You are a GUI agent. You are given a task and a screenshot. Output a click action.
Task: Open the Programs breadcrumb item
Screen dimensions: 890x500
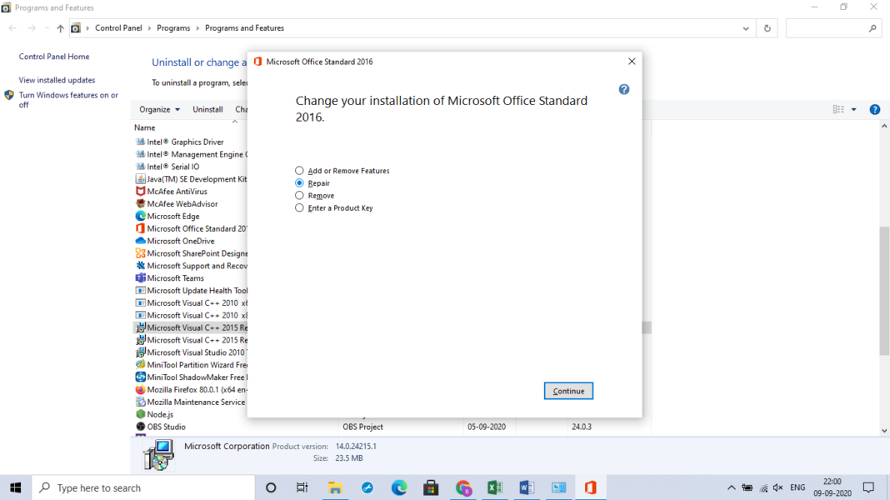click(174, 27)
